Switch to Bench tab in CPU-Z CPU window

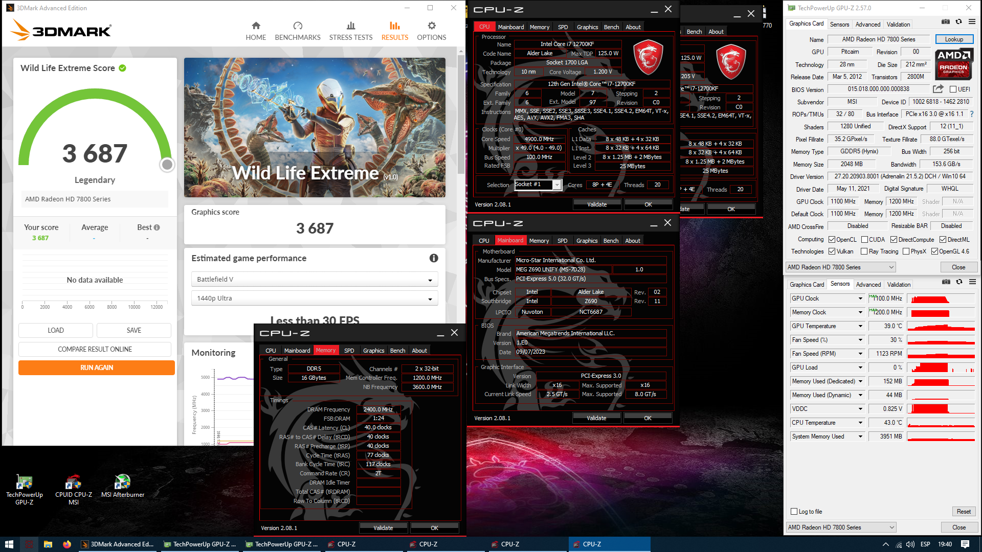click(x=611, y=27)
